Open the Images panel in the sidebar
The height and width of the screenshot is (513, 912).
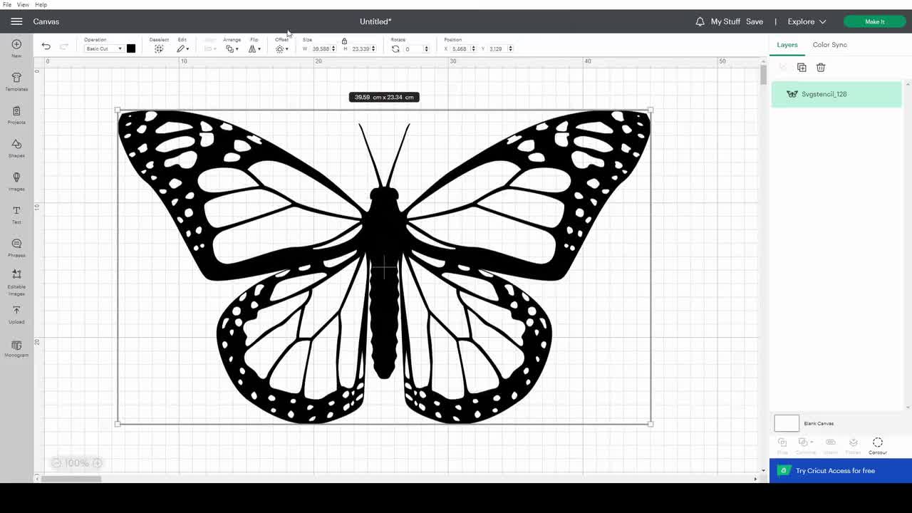[x=16, y=180]
